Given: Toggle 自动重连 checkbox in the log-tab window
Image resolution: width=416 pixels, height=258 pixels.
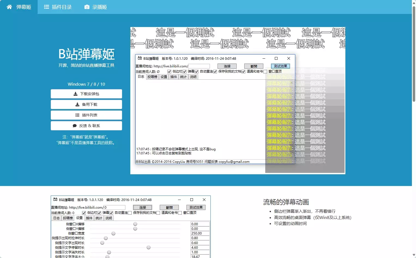Looking at the screenshot, I should tap(197, 71).
